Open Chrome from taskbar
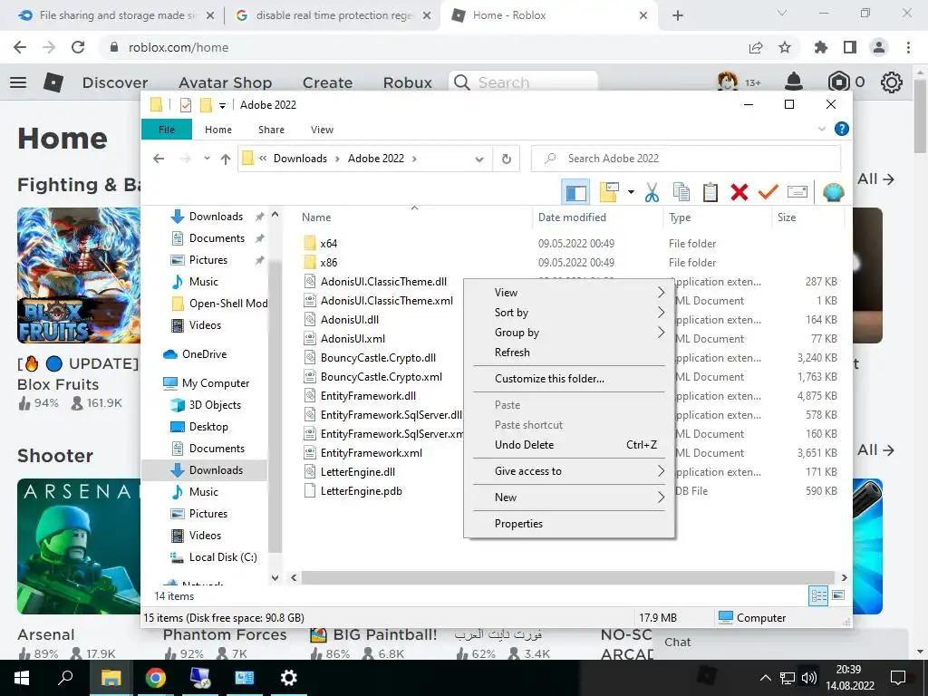Image resolution: width=928 pixels, height=696 pixels. coord(156,678)
